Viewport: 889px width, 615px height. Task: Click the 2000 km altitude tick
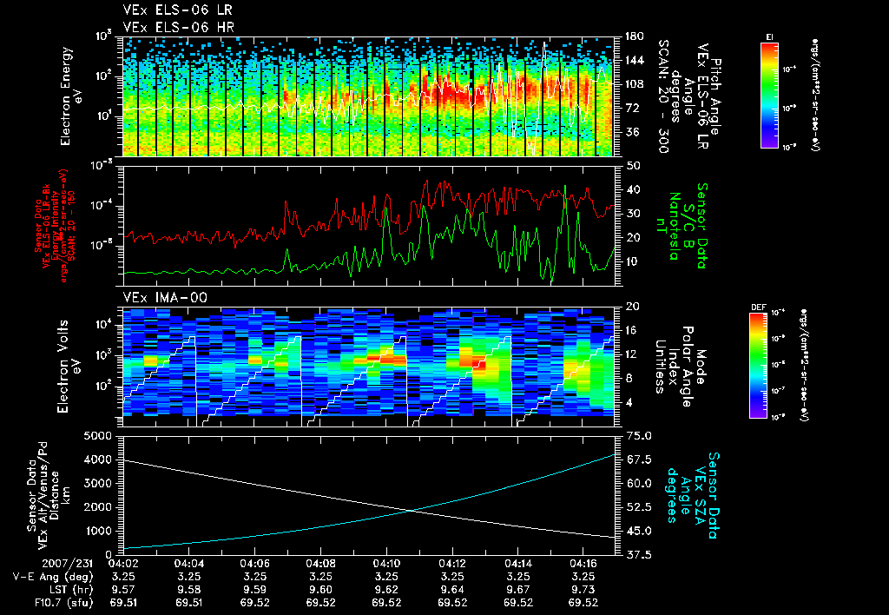pos(97,507)
